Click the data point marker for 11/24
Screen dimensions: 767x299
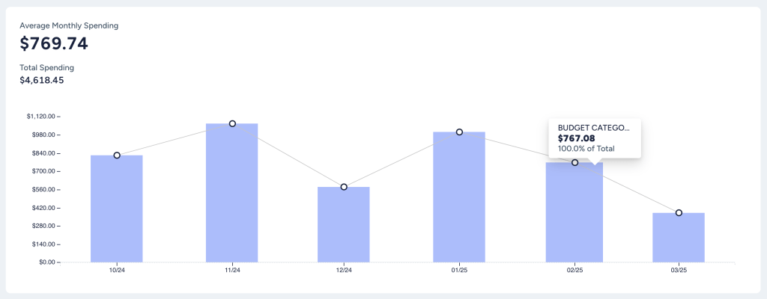pyautogui.click(x=232, y=123)
